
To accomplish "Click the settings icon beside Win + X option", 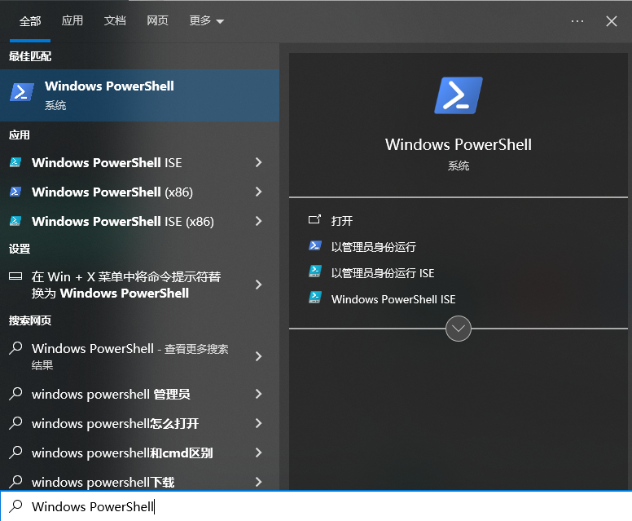I will click(15, 276).
